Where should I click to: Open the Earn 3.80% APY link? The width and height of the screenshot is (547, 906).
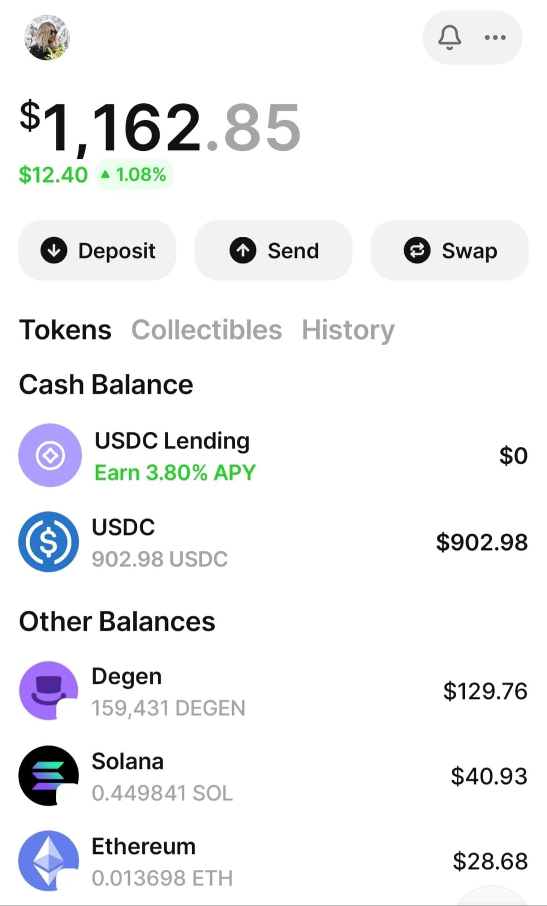[x=175, y=472]
